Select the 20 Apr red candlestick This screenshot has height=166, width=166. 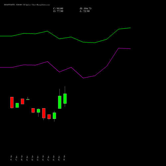click(x=23, y=101)
